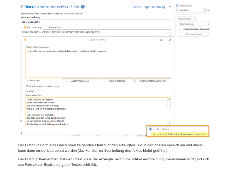Click the Kurzbeschreibung field Lebe, Liebe Lache

coord(96,22)
